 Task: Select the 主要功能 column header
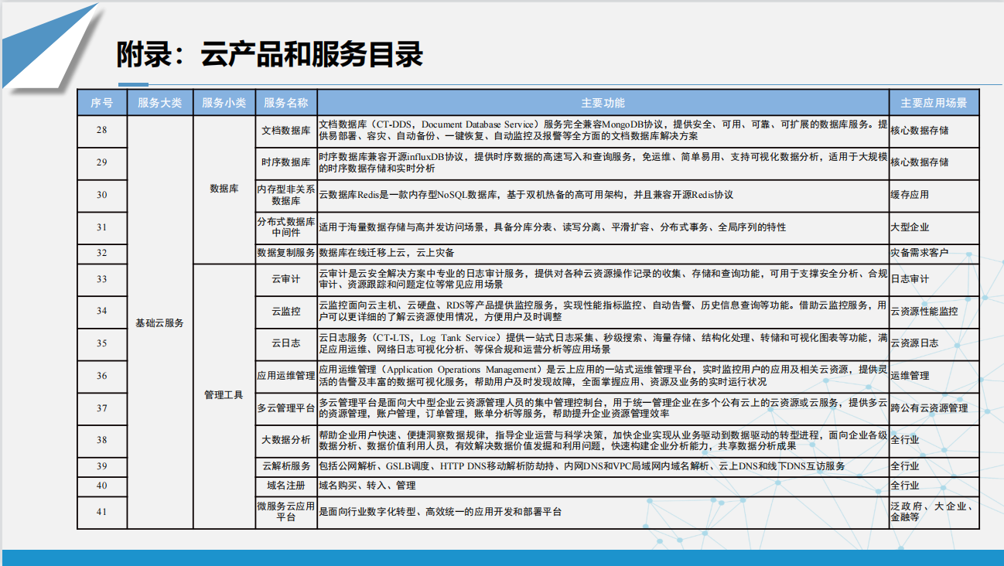coord(603,103)
